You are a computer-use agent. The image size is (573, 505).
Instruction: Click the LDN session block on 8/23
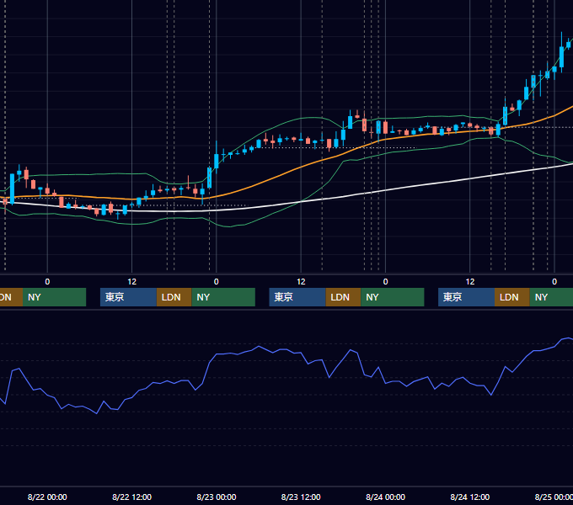coord(343,297)
